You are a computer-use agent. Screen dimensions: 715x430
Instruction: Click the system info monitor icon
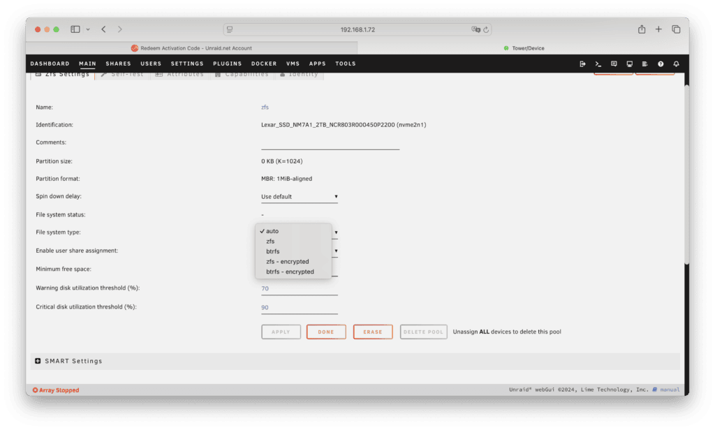coord(629,64)
